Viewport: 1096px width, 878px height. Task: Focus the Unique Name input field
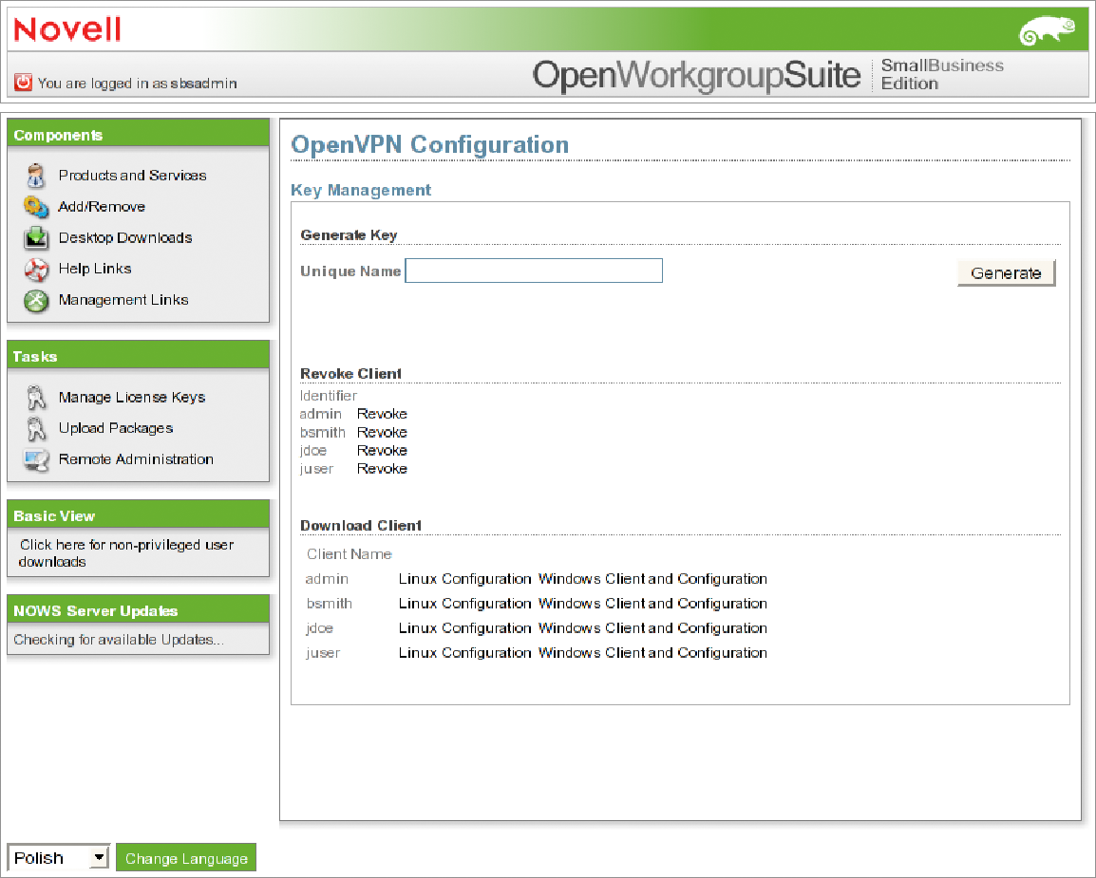pos(534,271)
